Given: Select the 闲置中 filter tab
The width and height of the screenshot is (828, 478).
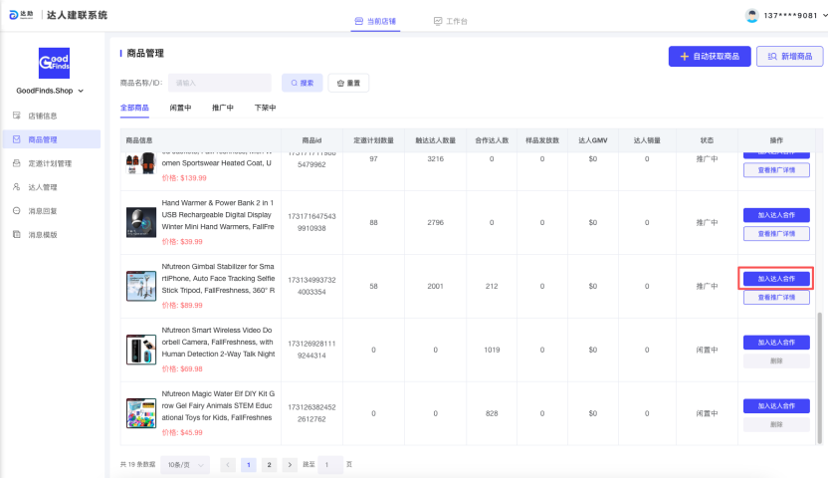Looking at the screenshot, I should tap(180, 108).
